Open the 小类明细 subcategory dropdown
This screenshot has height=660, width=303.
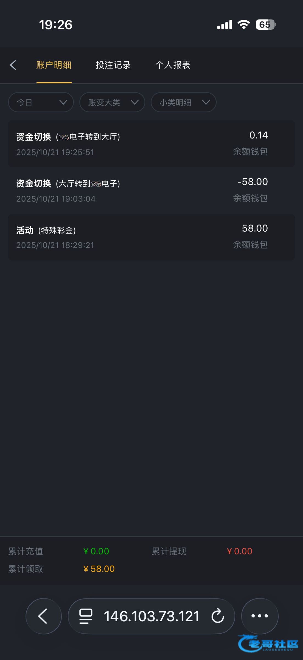[184, 102]
